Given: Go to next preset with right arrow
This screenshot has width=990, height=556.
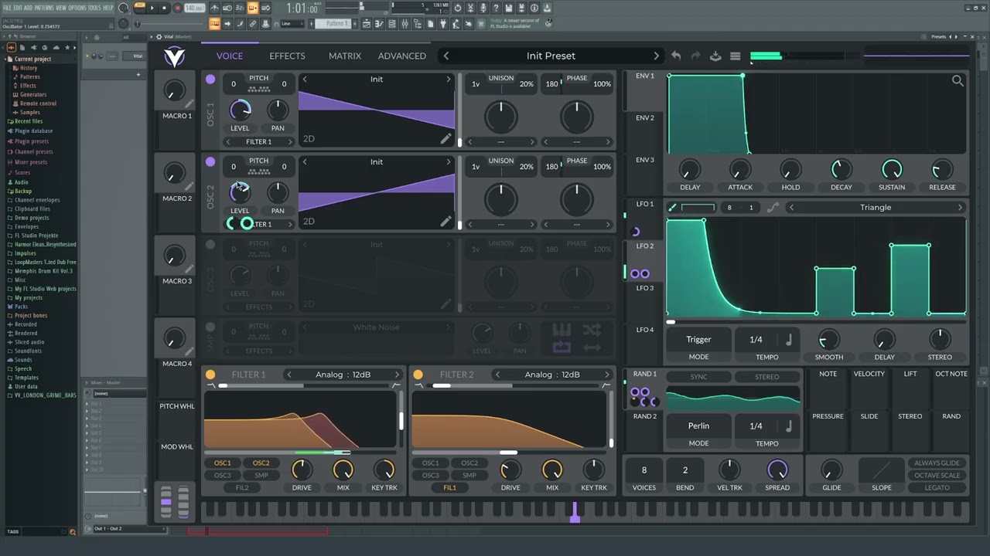Looking at the screenshot, I should 656,56.
